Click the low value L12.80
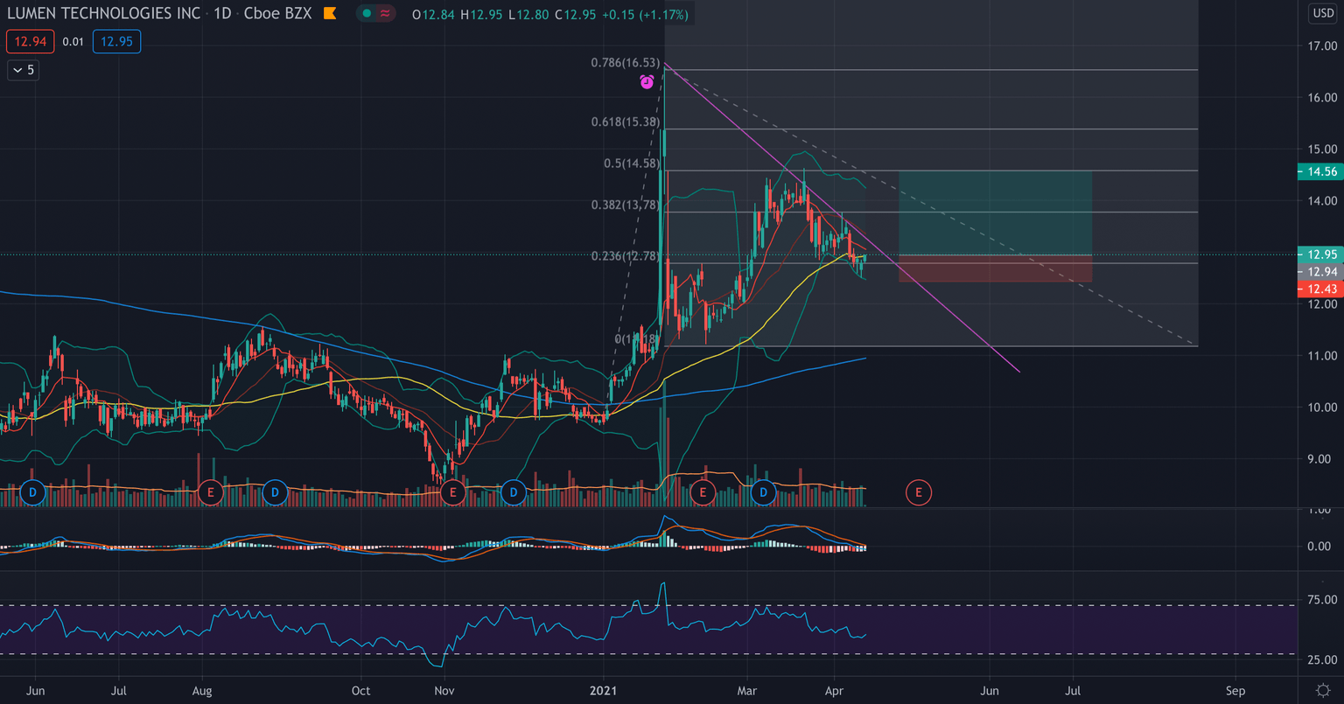The image size is (1344, 704). point(528,15)
